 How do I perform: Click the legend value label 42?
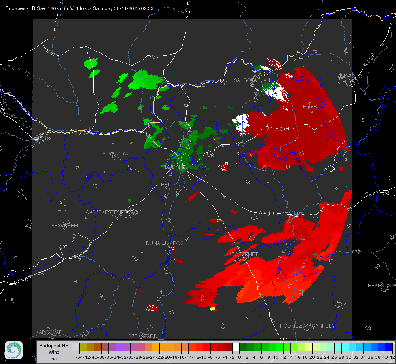392,357
